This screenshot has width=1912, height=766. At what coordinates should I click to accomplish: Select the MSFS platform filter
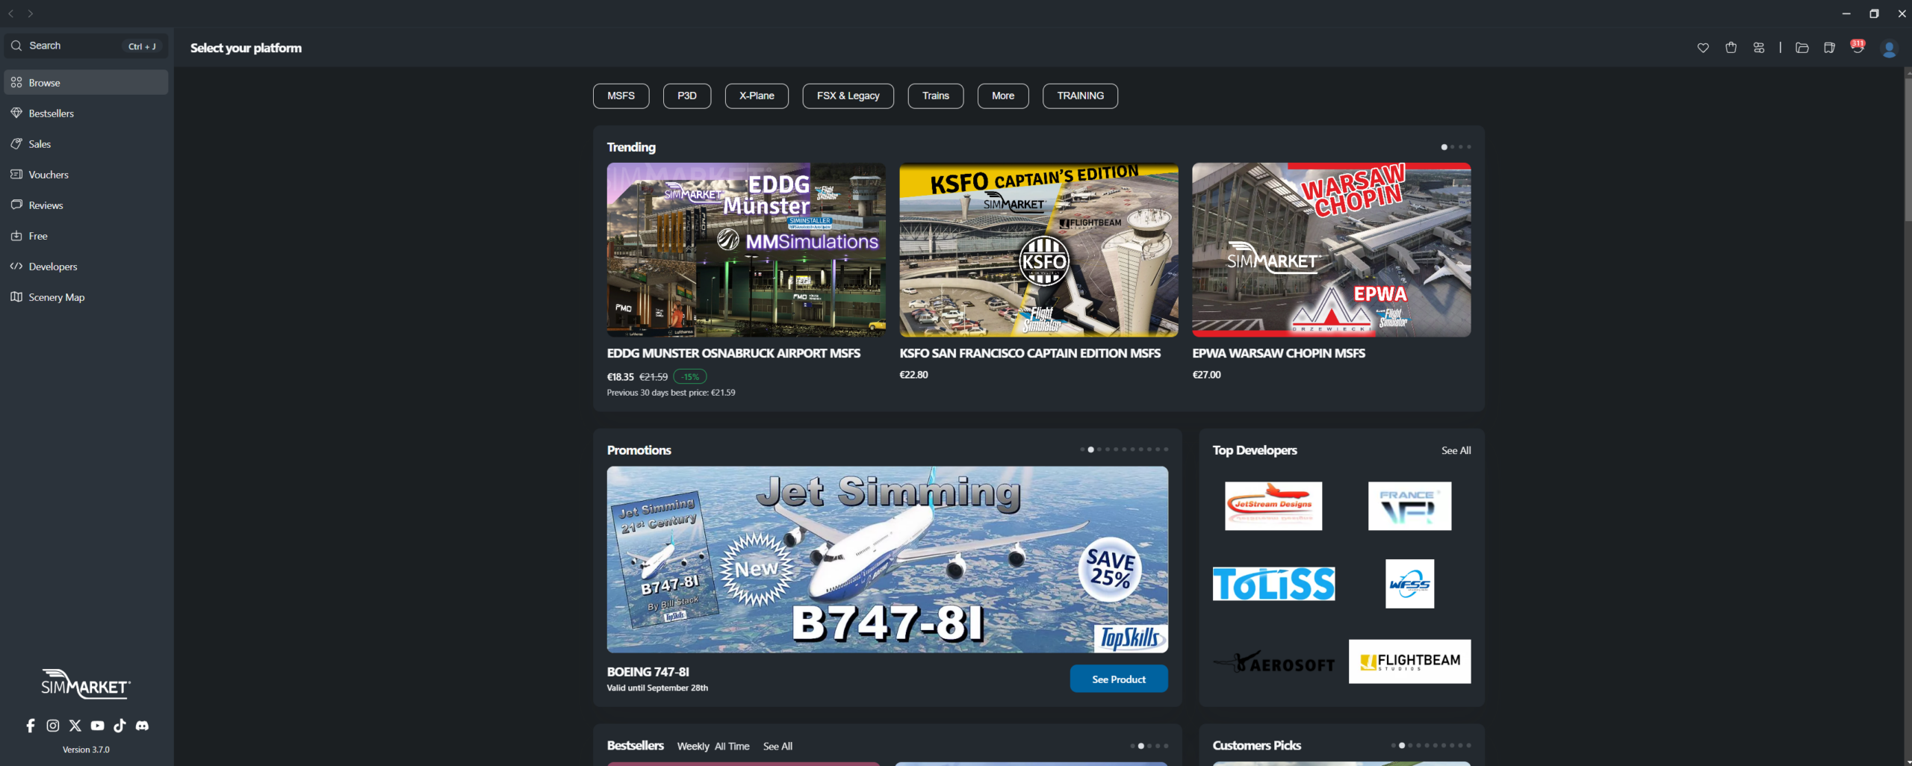[x=621, y=96]
